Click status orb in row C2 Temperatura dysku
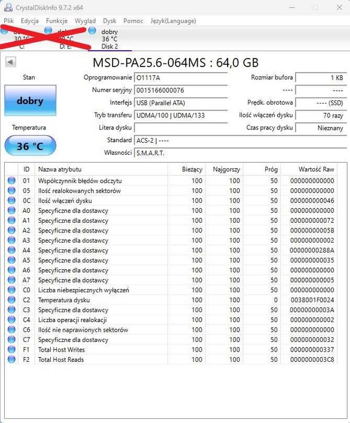The height and width of the screenshot is (423, 350). tap(12, 300)
